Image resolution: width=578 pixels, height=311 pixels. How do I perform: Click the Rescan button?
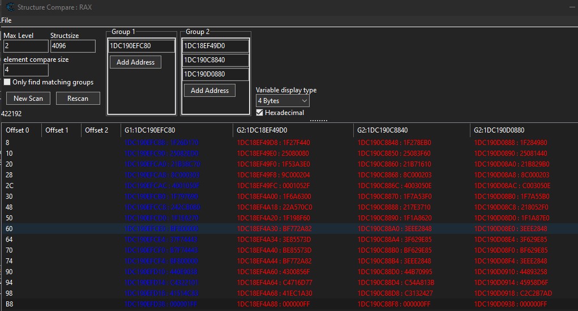78,98
